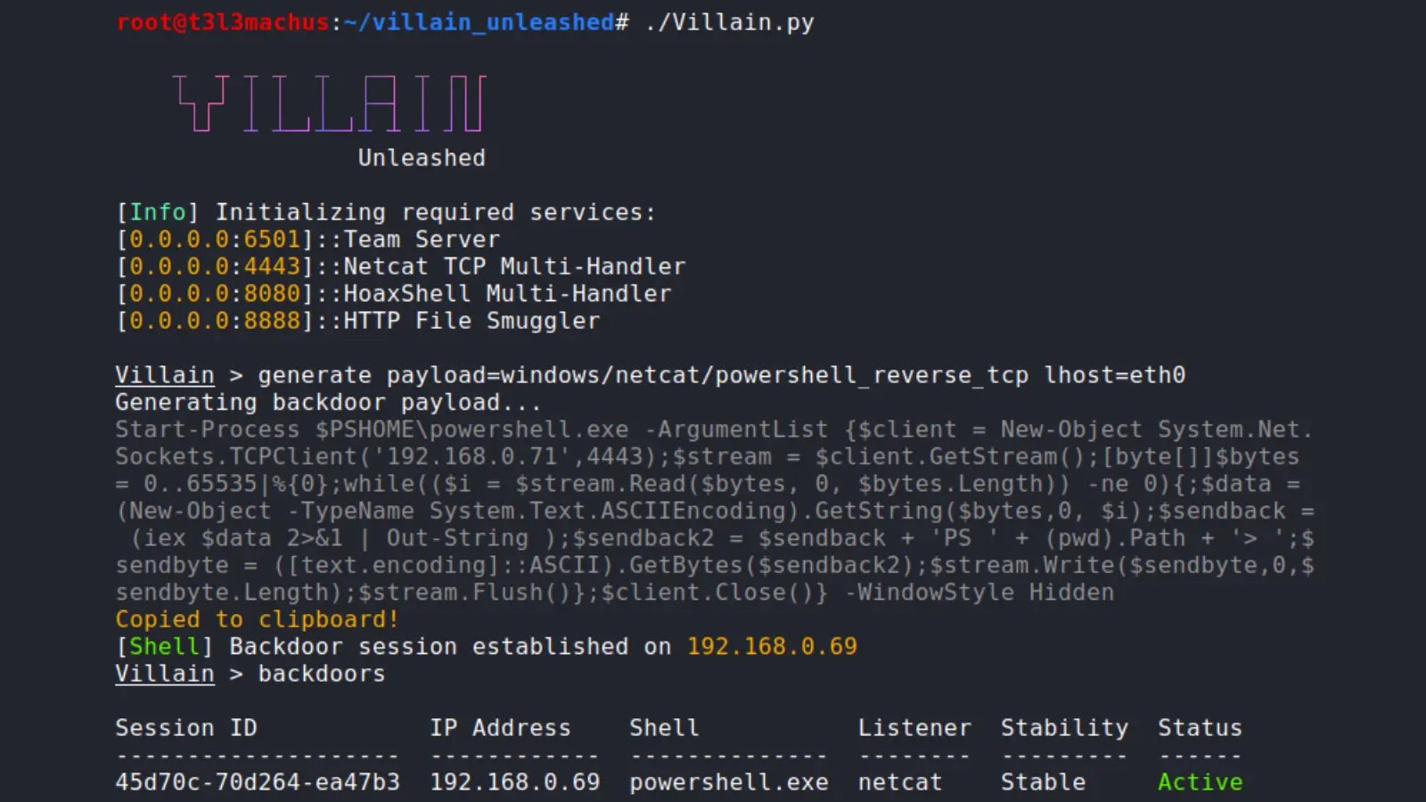Viewport: 1426px width, 802px height.
Task: Click 'Netcat TCP Multi-Handler' label
Action: point(514,266)
